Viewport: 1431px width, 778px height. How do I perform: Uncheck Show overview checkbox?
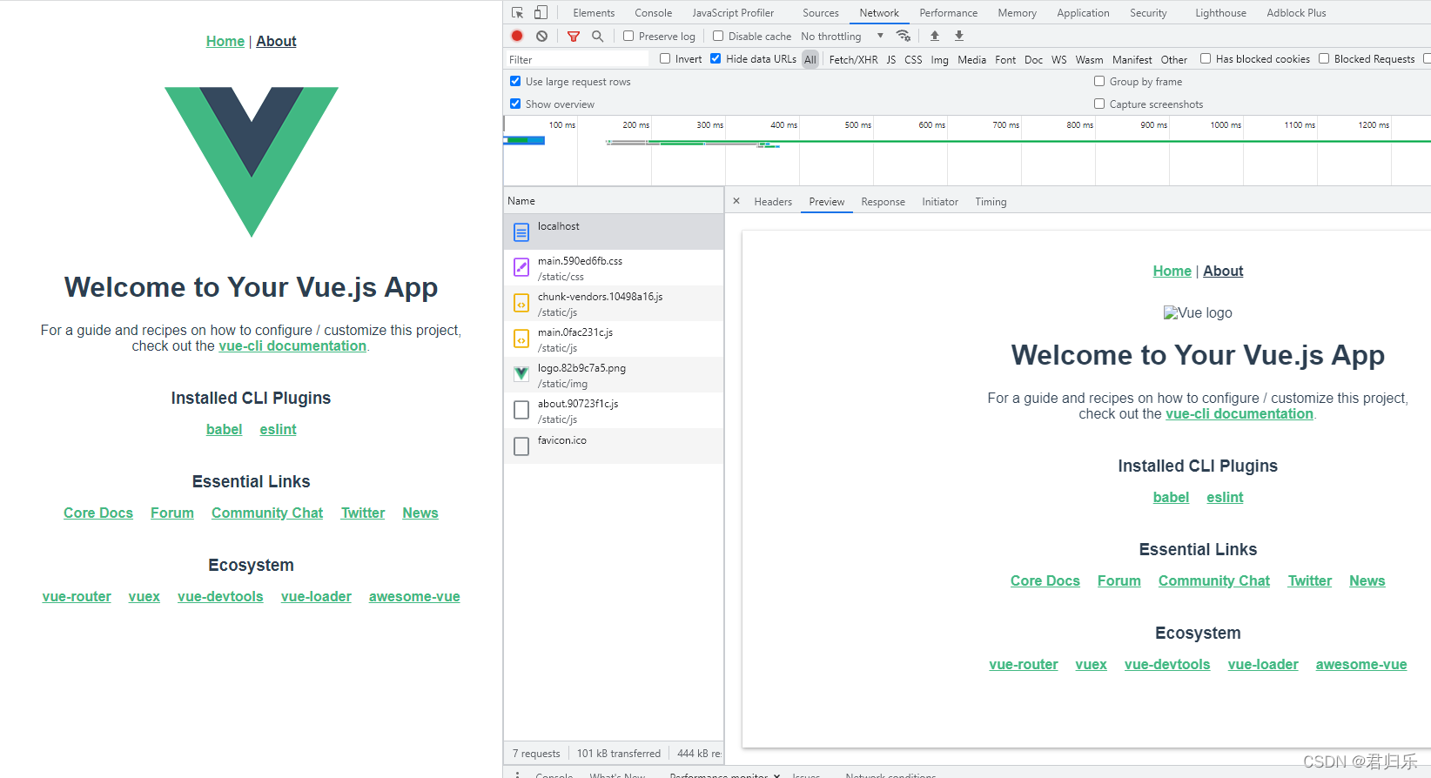pyautogui.click(x=515, y=104)
